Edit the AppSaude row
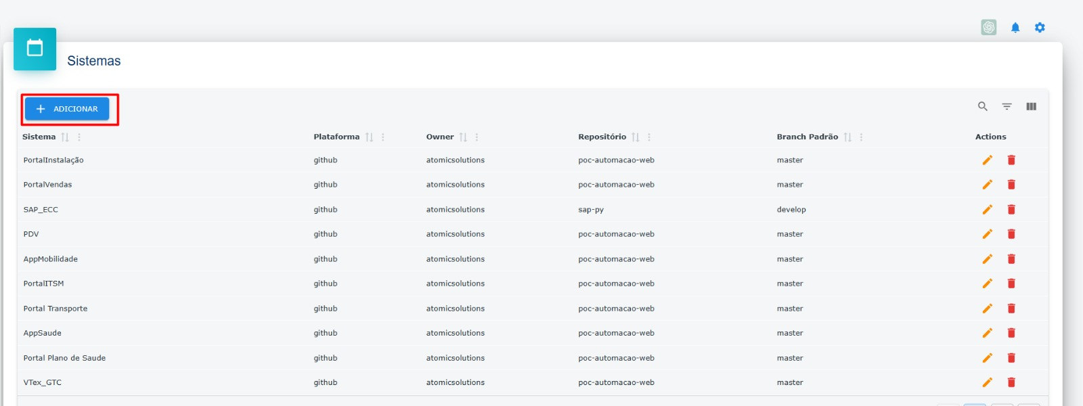1083x406 pixels. coord(988,333)
